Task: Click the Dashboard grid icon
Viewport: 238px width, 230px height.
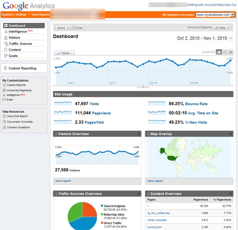Action: pyautogui.click(x=6, y=26)
